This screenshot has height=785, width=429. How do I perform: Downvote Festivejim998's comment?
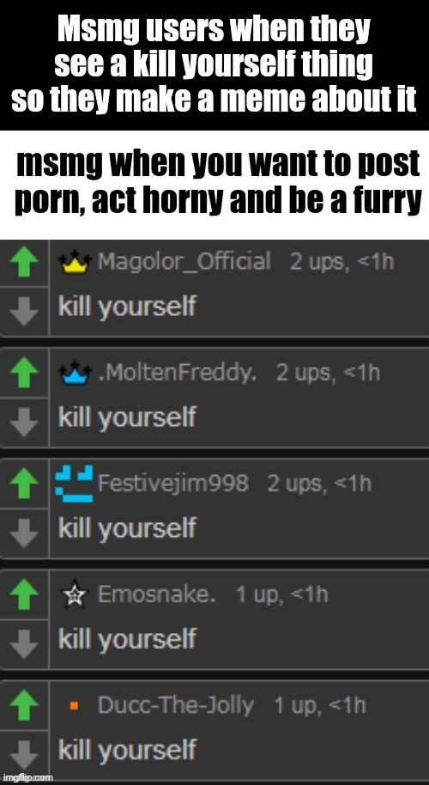coord(24,533)
